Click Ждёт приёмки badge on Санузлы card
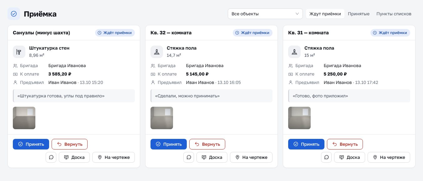423x181 pixels. (115, 33)
